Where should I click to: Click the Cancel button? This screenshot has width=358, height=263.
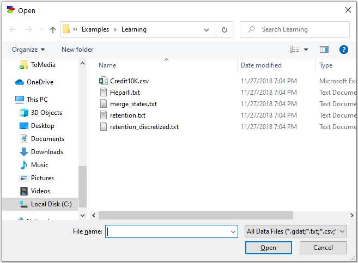pyautogui.click(x=323, y=248)
